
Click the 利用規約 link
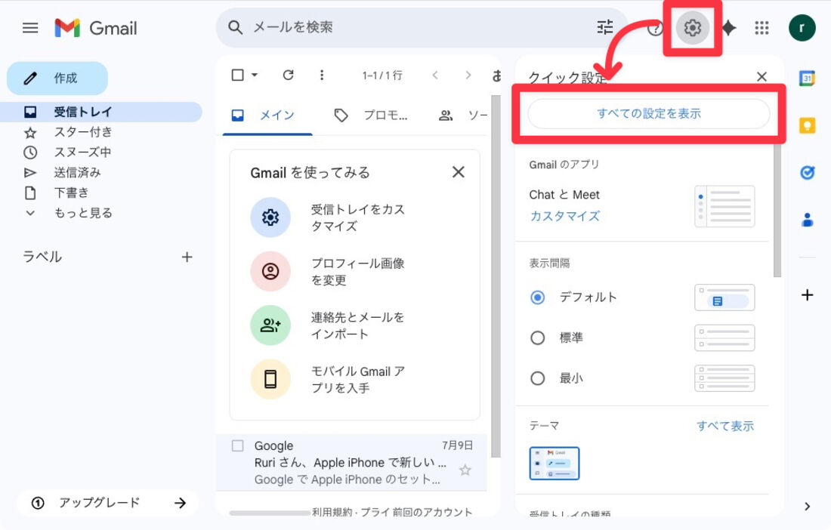click(332, 512)
